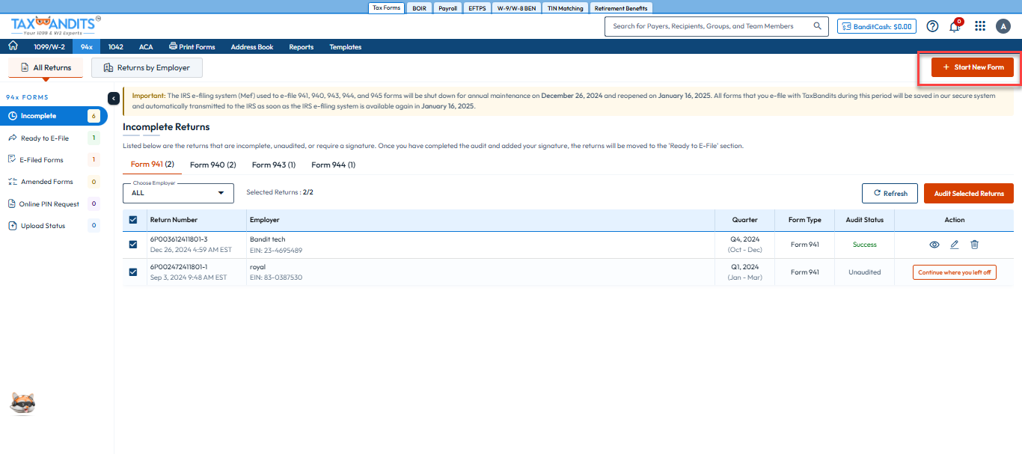Edit the Bandit tech return pencil icon

click(x=954, y=245)
